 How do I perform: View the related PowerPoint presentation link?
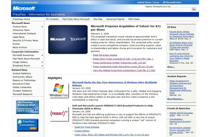(124, 70)
